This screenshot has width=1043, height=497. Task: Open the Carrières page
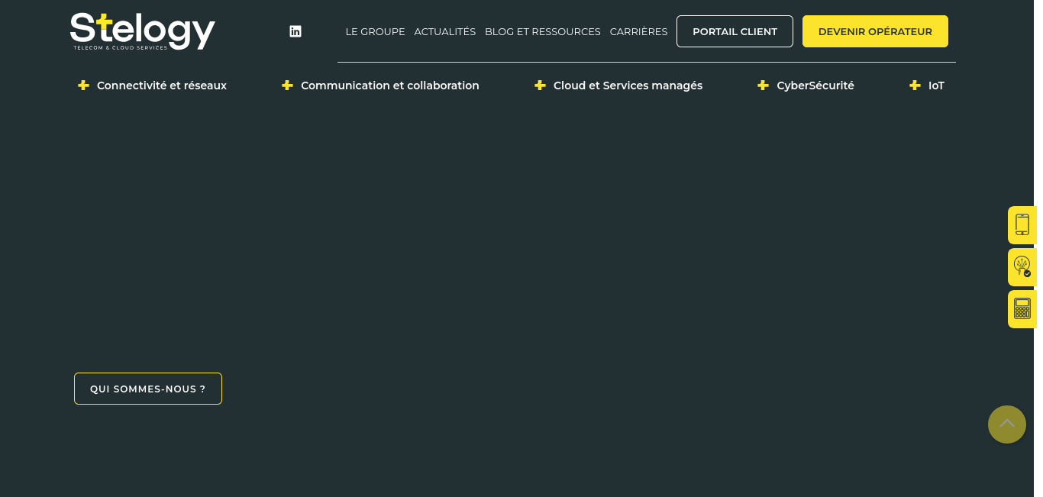coord(638,31)
